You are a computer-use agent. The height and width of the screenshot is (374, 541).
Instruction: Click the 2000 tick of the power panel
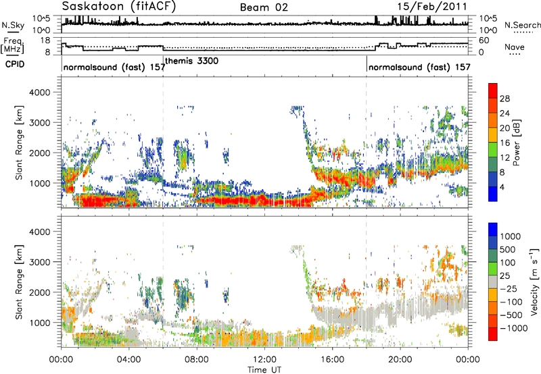tap(39, 153)
